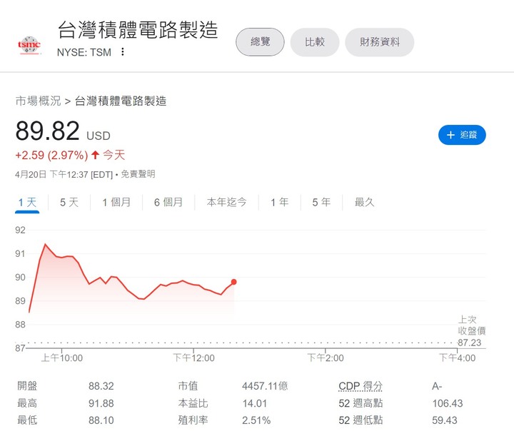Click the red up-arrow change indicator
This screenshot has height=431, width=514.
[95, 155]
